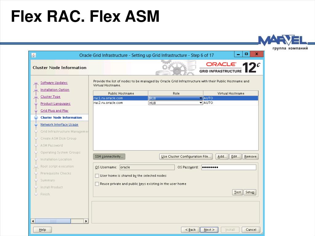Screen dimensions: 315x236
Task: Check 'User home is shared by the selected nodes'
Action: [x=97, y=176]
